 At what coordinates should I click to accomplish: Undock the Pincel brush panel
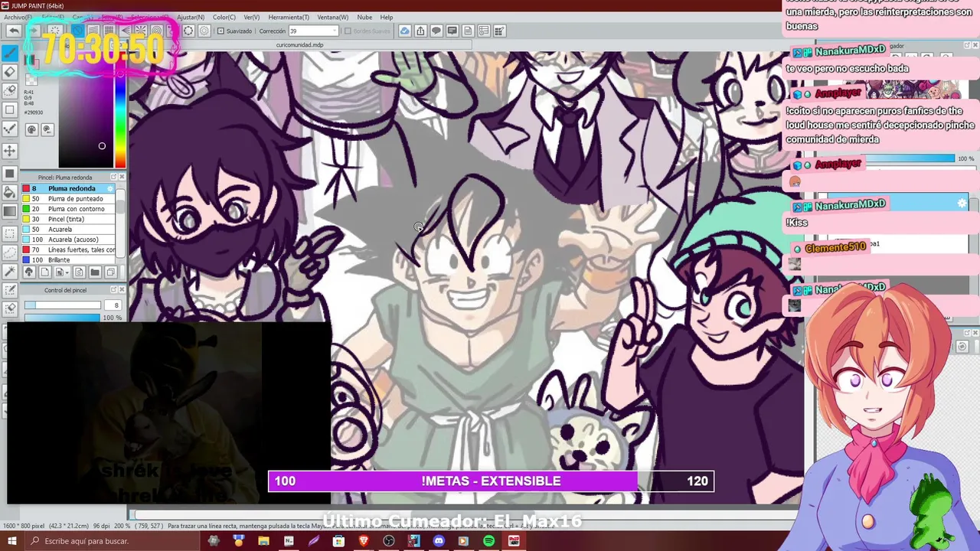pos(113,177)
